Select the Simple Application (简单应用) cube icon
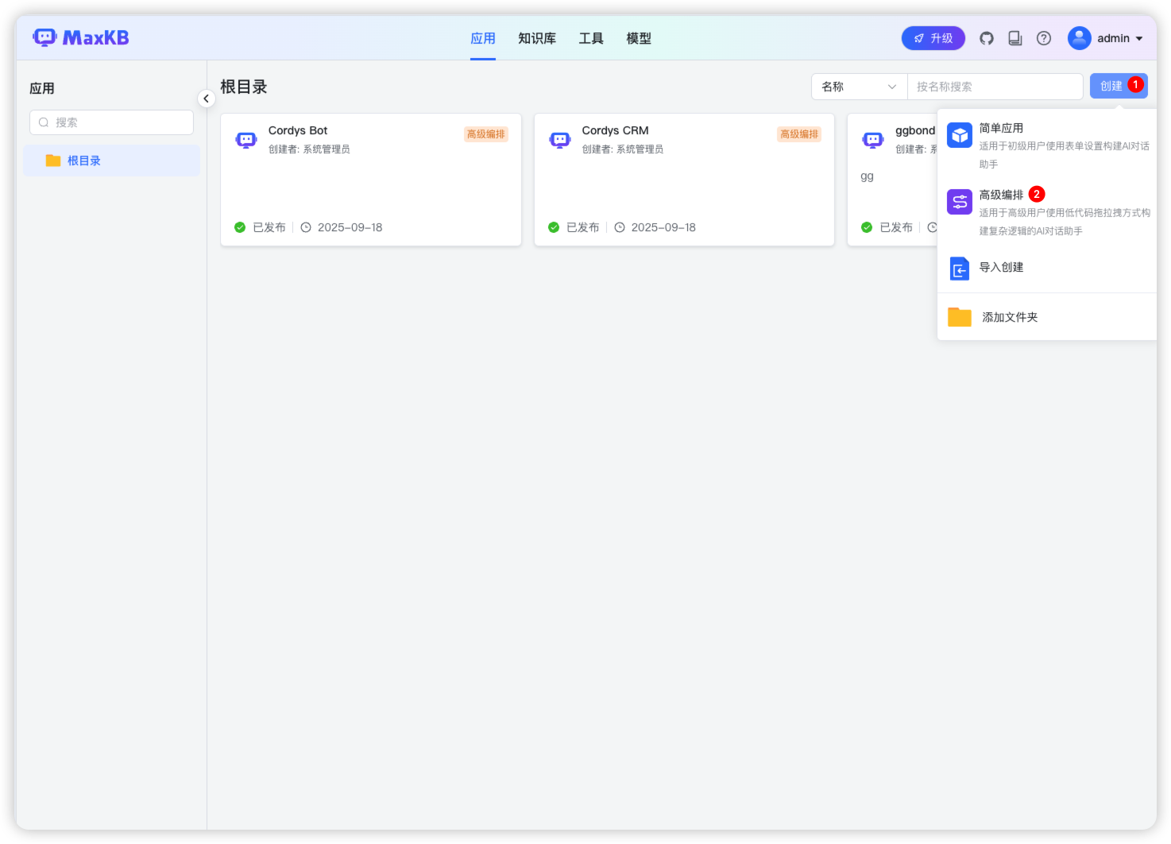The height and width of the screenshot is (844, 1171). click(x=960, y=135)
